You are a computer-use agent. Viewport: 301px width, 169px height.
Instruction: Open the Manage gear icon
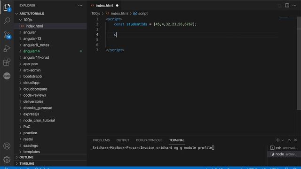[x=7, y=160]
